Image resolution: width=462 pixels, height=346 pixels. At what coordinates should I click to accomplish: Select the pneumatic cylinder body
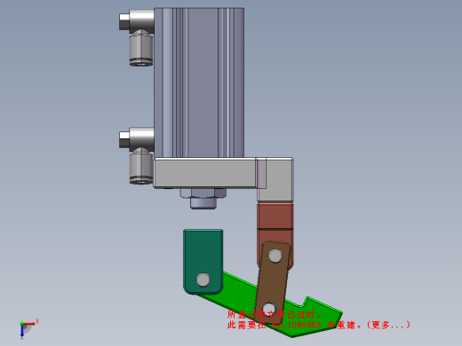(199, 83)
